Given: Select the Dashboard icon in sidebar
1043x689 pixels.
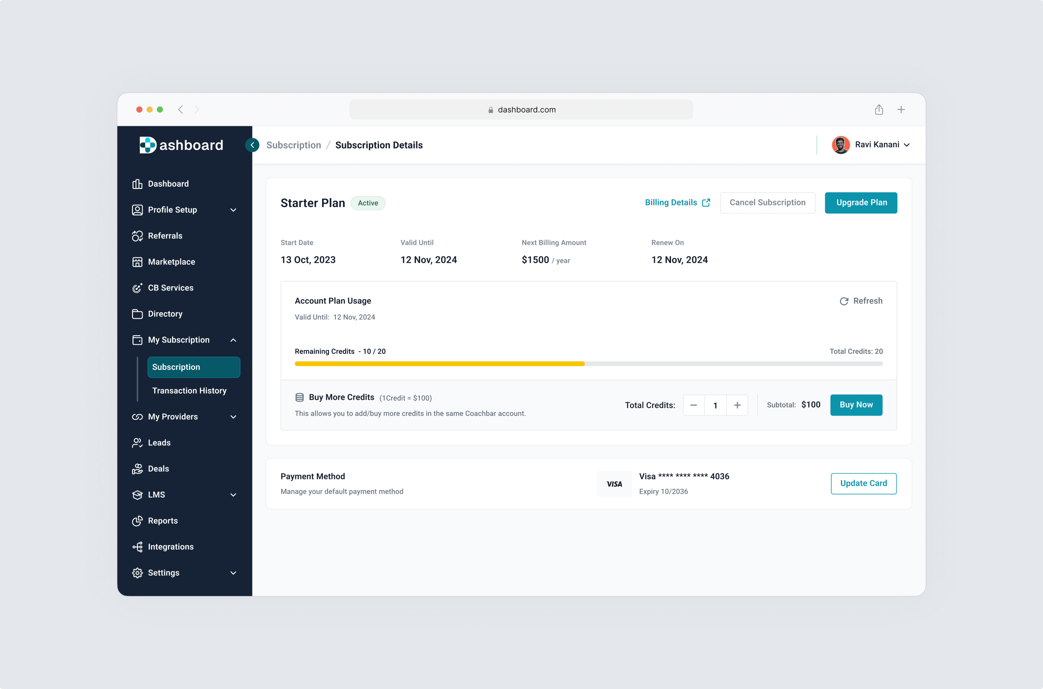Looking at the screenshot, I should [137, 183].
